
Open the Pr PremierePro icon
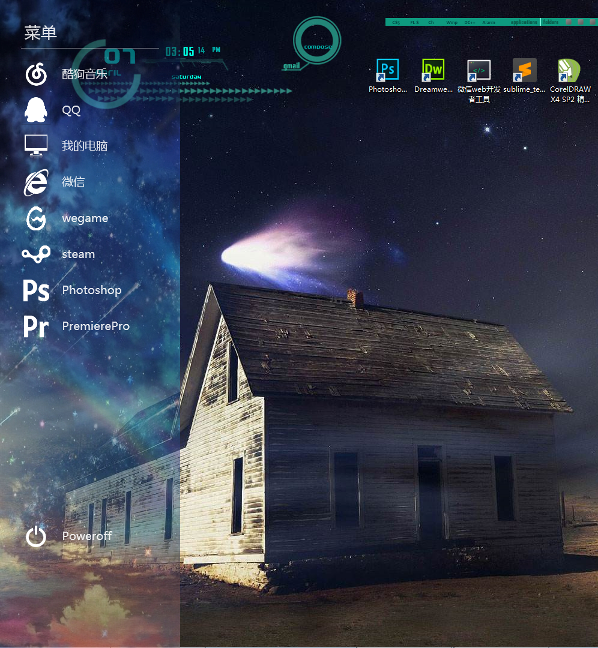tap(36, 326)
